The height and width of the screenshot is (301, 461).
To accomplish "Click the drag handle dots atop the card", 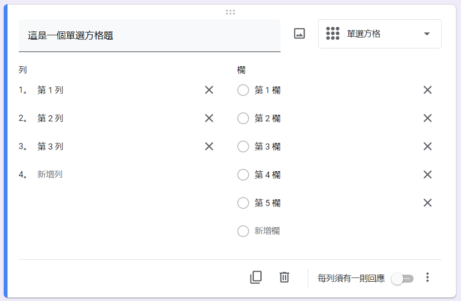I will tap(230, 12).
